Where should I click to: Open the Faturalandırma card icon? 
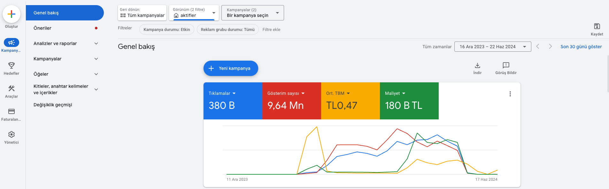coord(12,111)
